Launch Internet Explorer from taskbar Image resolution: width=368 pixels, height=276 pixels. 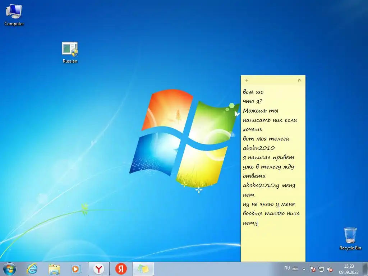coord(32,269)
